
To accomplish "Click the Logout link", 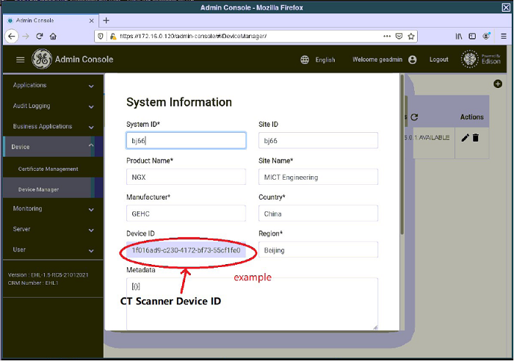I will click(x=438, y=59).
